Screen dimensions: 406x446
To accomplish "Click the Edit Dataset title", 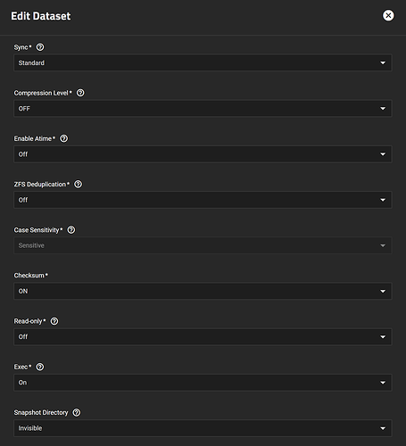I will (x=41, y=16).
